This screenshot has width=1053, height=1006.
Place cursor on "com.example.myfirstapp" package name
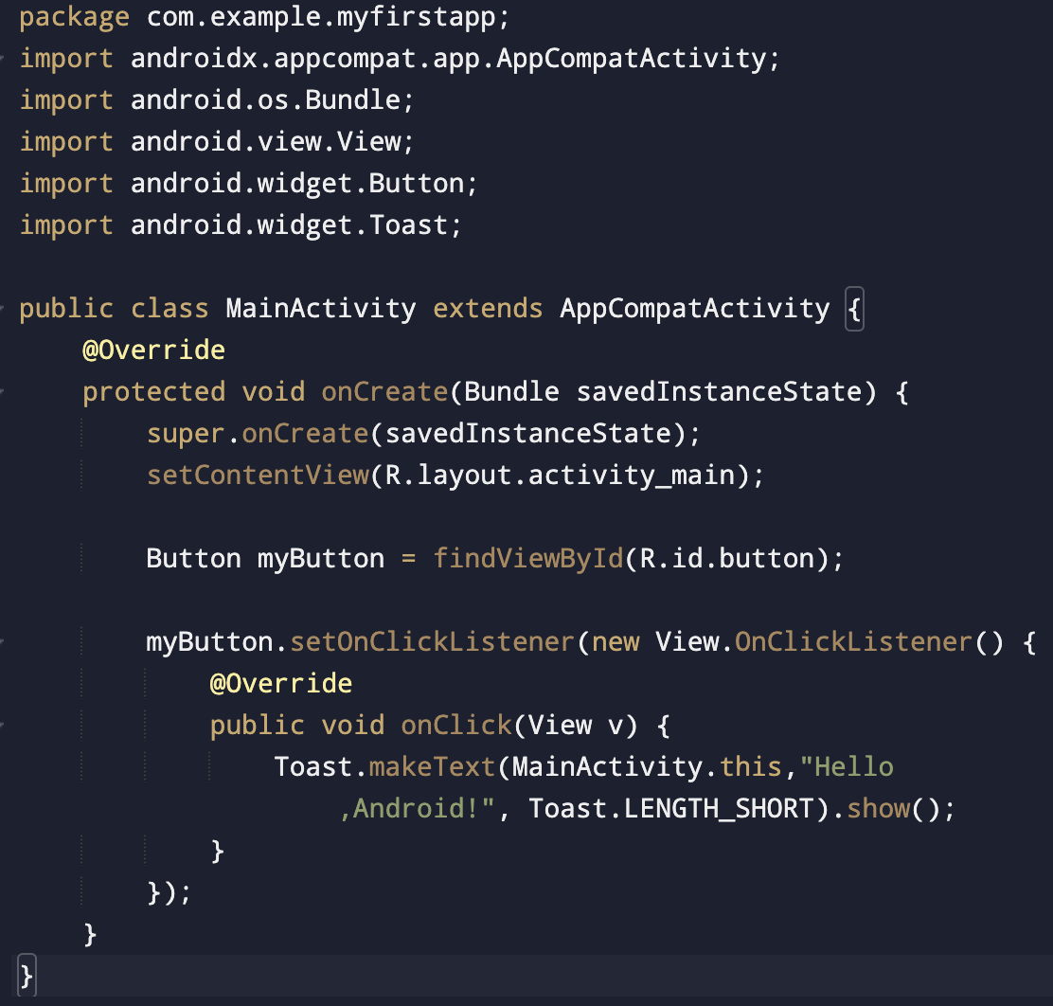tap(320, 17)
